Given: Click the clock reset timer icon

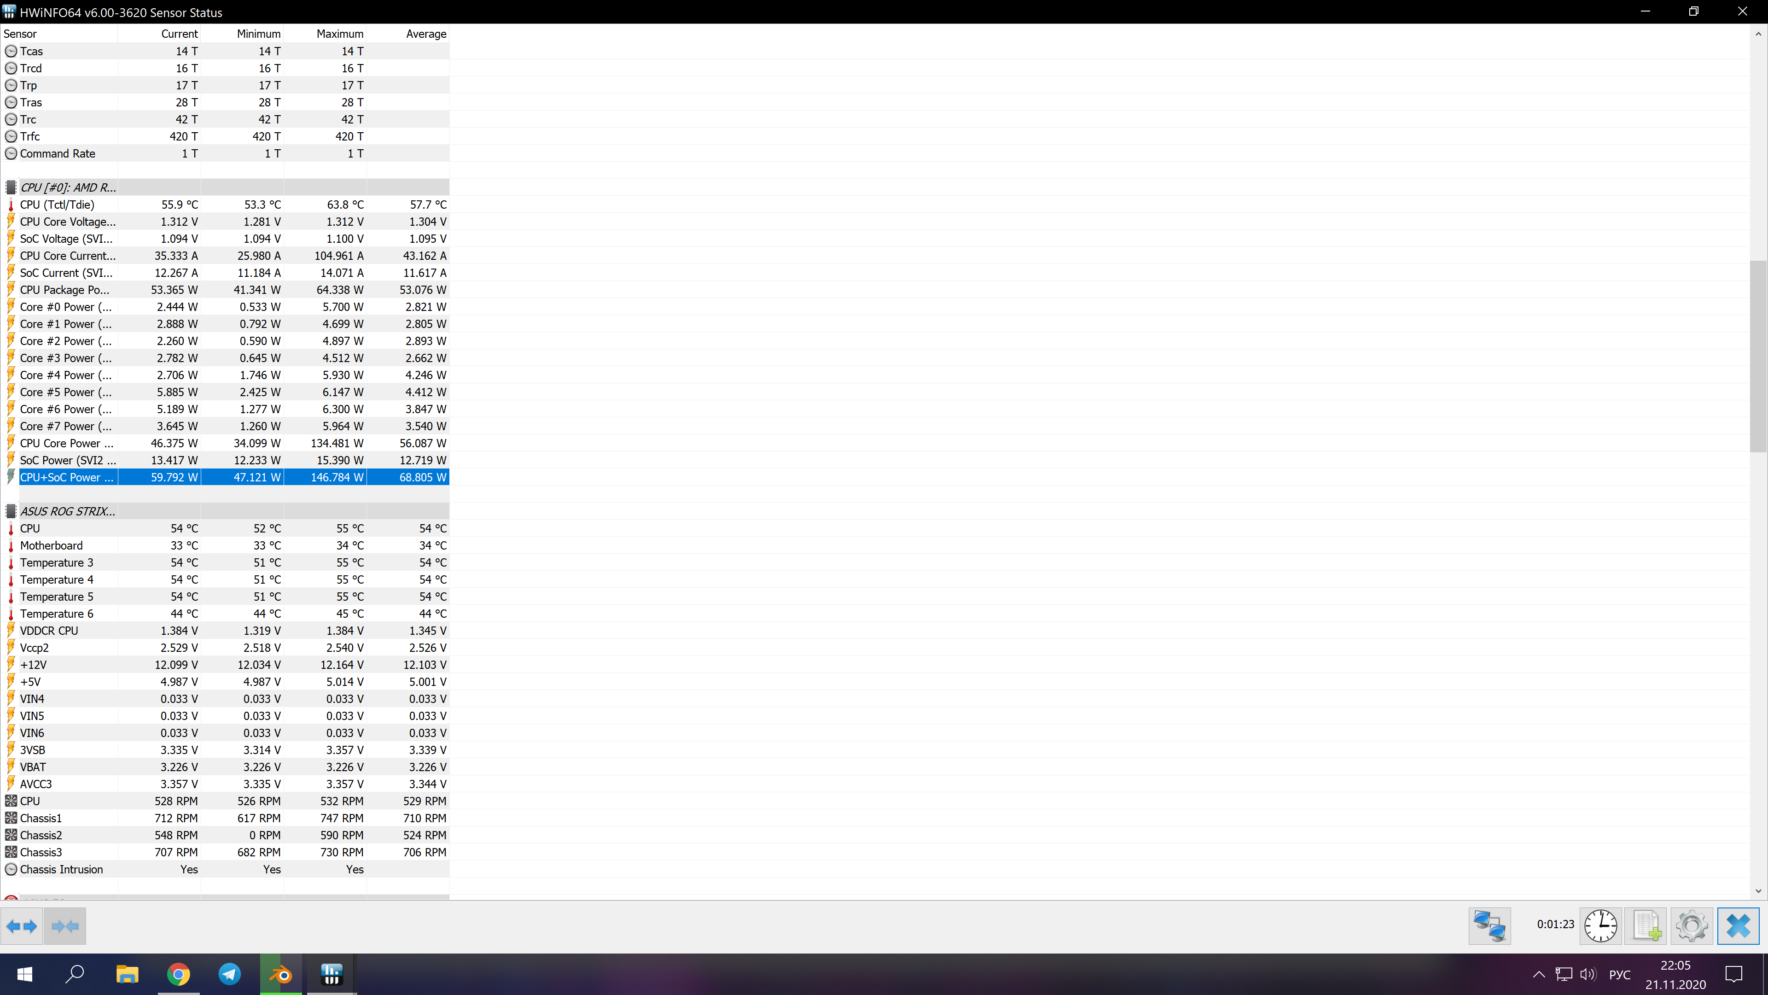Looking at the screenshot, I should point(1600,925).
